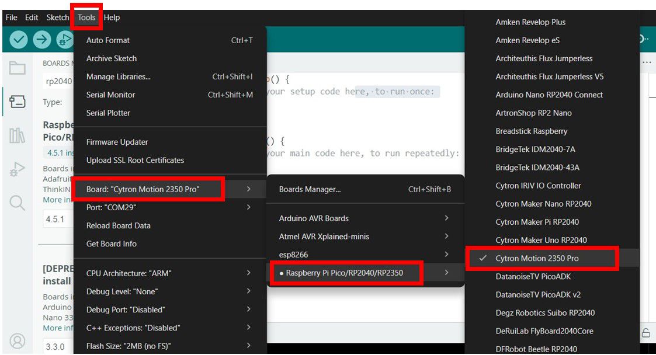The image size is (656, 355).
Task: Open the Debug sidebar icon
Action: pyautogui.click(x=18, y=170)
